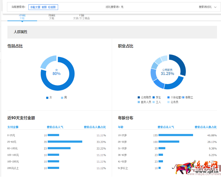Screen dimensions: 221x177
Task: Toggle the 女 legend item in gender chart
Action: (49, 97)
